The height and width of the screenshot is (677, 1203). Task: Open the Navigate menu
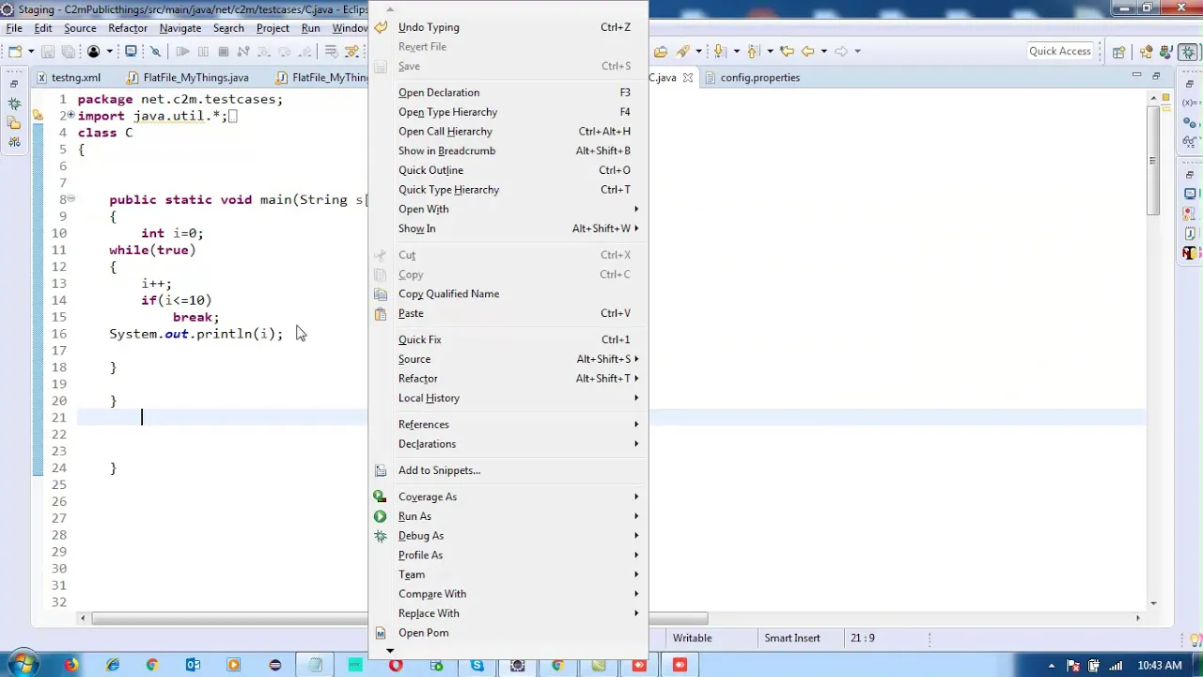coord(180,28)
